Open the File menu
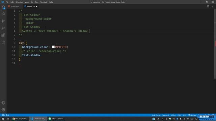Screen dimensions: 216x121 point(7,2)
